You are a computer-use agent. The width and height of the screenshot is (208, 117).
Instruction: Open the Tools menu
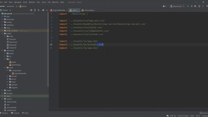(44, 2)
